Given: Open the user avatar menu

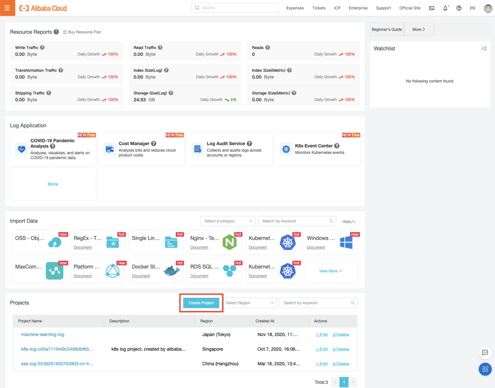Looking at the screenshot, I should [x=488, y=8].
